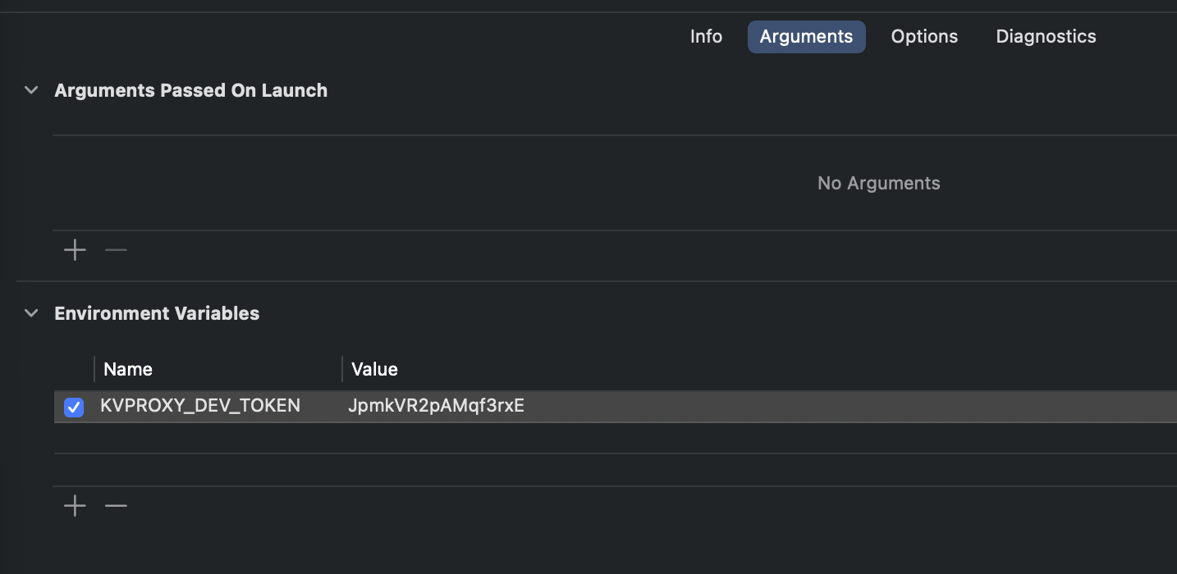Remove selected environment variable with minus

click(117, 506)
